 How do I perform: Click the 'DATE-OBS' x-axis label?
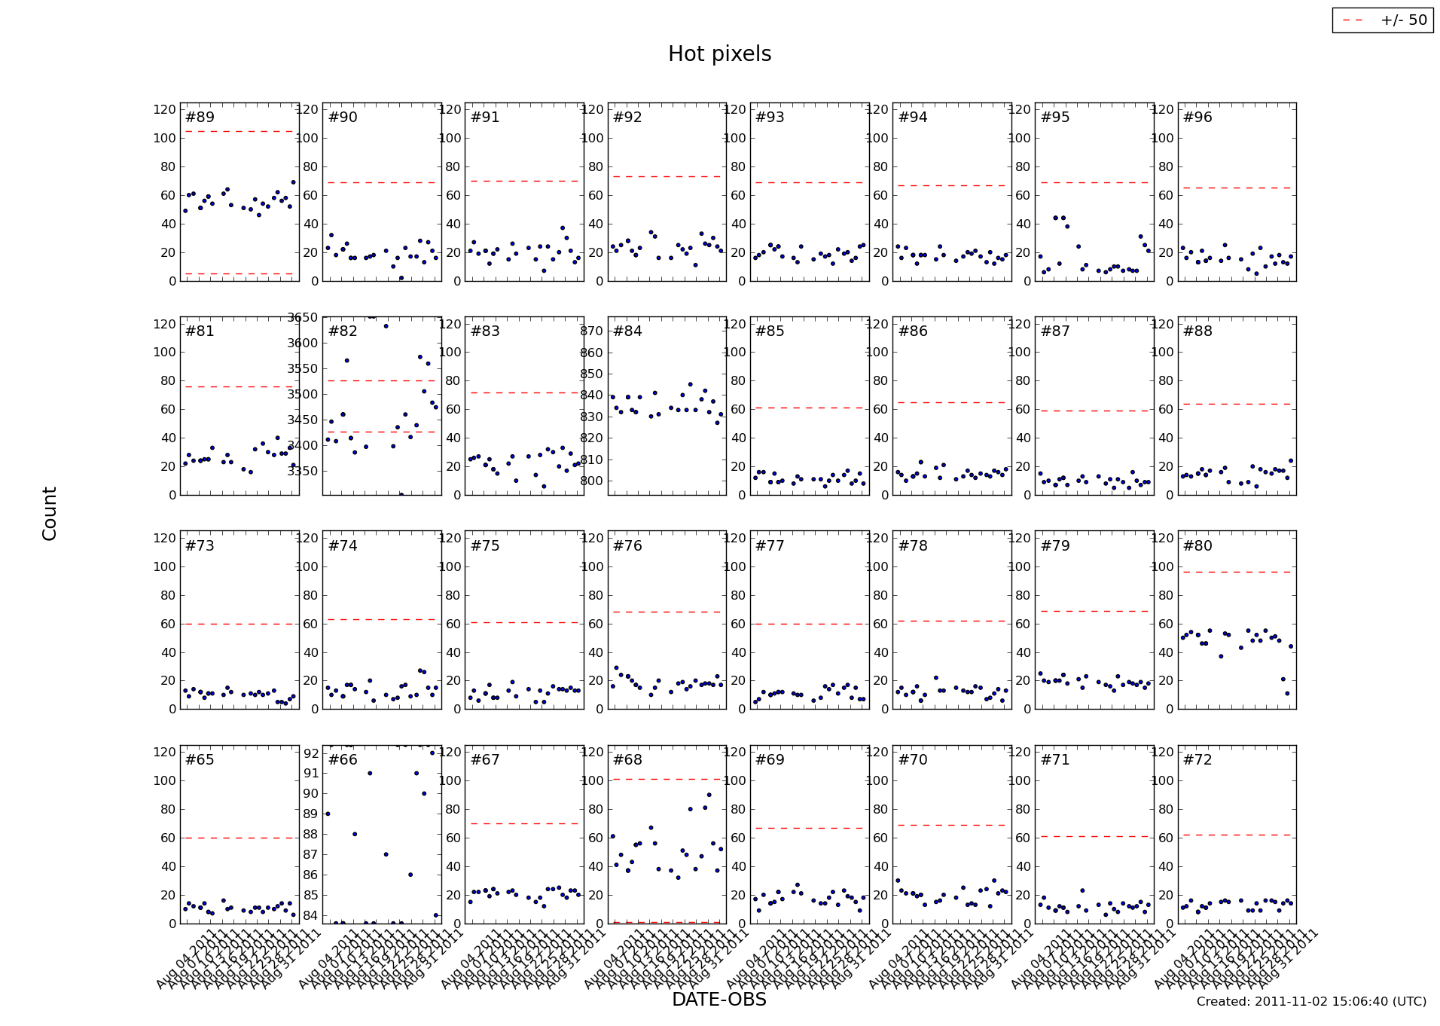(719, 999)
